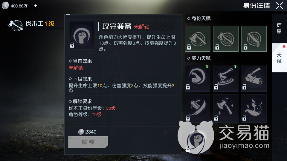
Task: Open the axe-in-stump ability talent
Action: point(226,78)
